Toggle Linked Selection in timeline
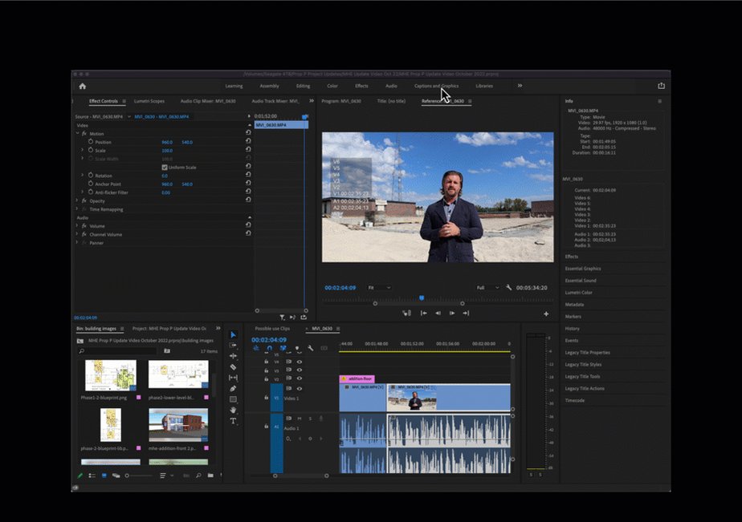742x522 pixels. click(x=283, y=348)
